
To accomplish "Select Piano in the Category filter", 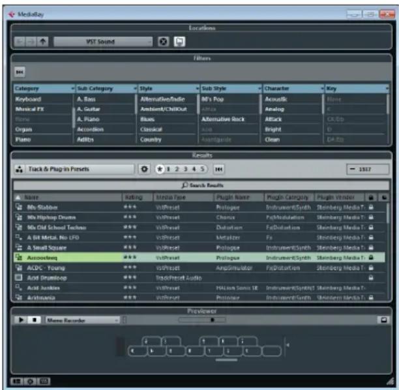I will [23, 140].
